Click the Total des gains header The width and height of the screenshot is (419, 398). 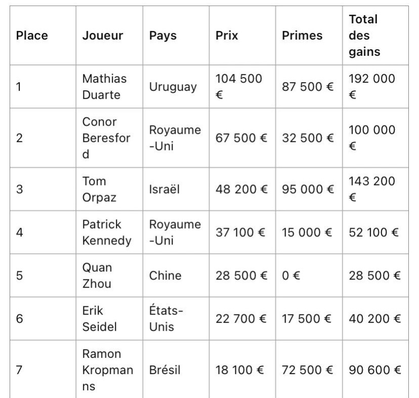click(364, 35)
